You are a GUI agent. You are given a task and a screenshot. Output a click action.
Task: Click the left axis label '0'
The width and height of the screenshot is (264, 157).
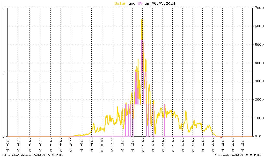pos(4,136)
